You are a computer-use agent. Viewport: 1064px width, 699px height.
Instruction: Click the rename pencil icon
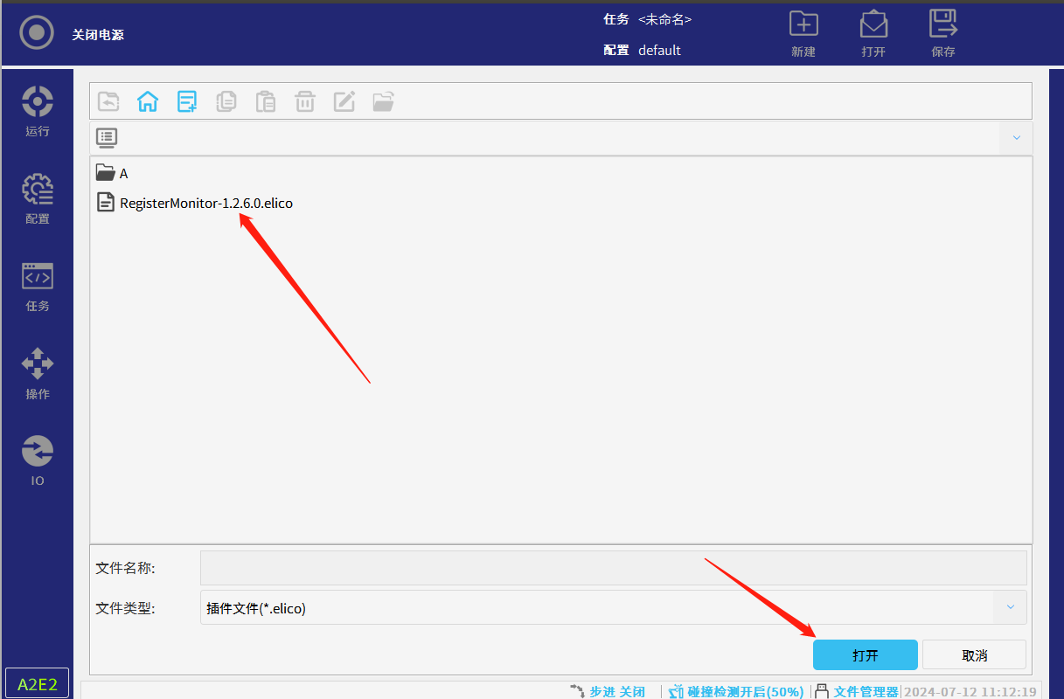344,101
